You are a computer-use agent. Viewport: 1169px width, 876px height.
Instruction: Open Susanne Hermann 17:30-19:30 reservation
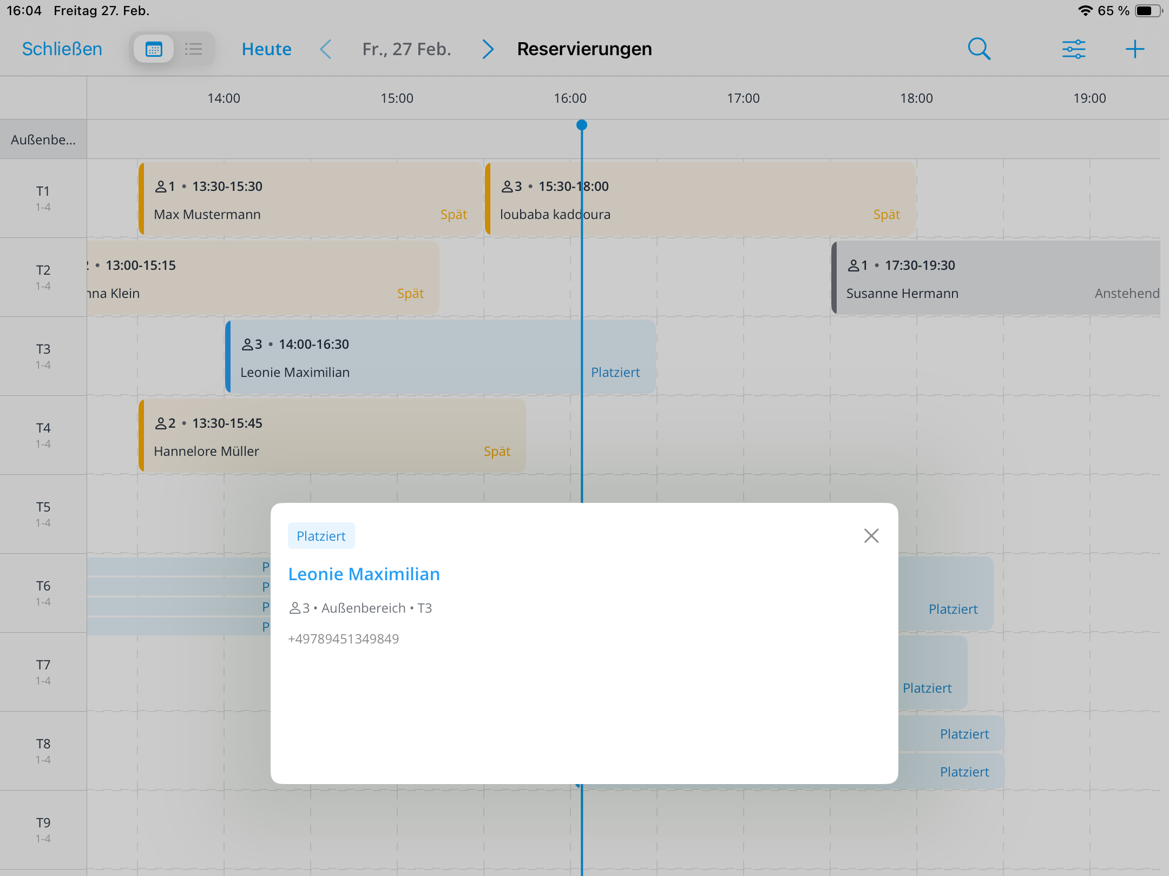996,278
